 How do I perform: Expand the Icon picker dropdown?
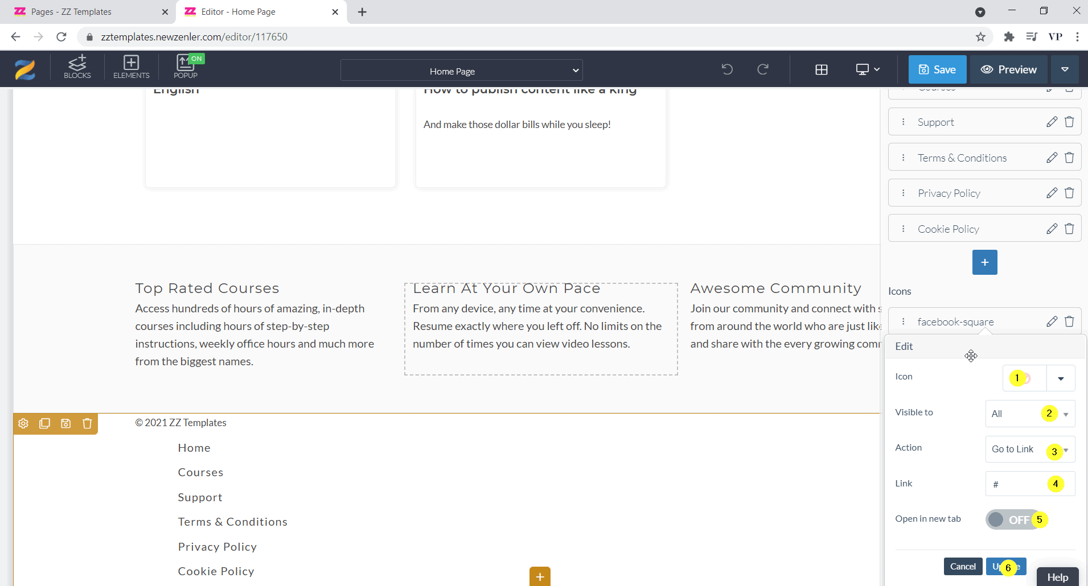[x=1060, y=378]
